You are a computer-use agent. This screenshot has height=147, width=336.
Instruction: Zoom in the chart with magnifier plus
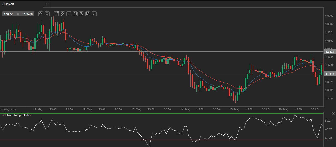[47, 14]
